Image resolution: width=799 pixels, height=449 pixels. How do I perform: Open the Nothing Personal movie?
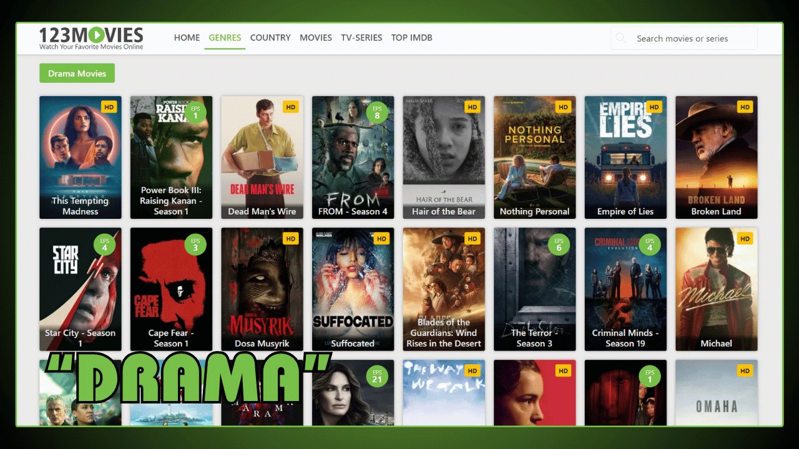tap(534, 157)
